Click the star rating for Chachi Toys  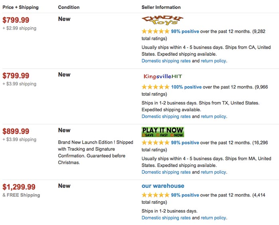[x=155, y=32]
